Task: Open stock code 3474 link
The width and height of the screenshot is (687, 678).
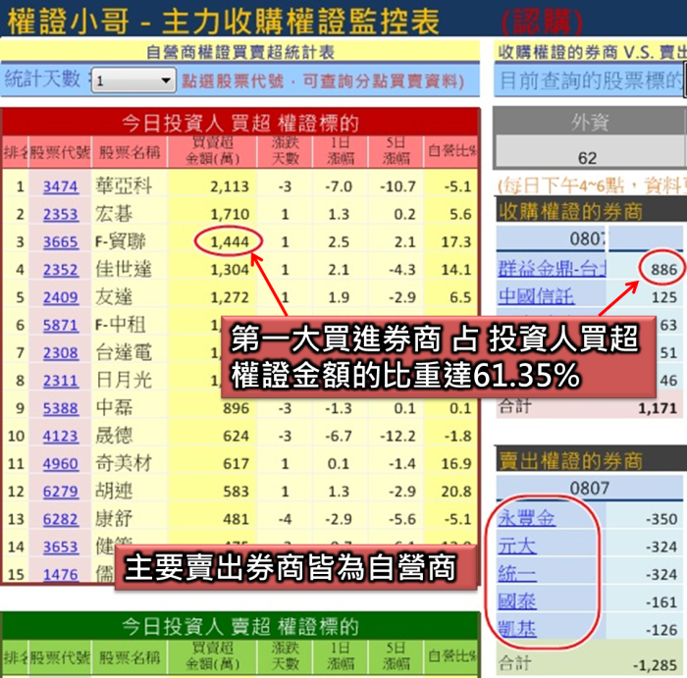Action: point(61,187)
